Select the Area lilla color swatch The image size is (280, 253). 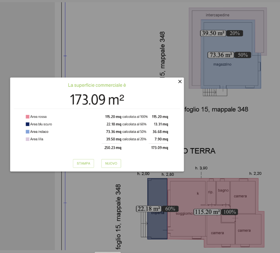(x=27, y=139)
